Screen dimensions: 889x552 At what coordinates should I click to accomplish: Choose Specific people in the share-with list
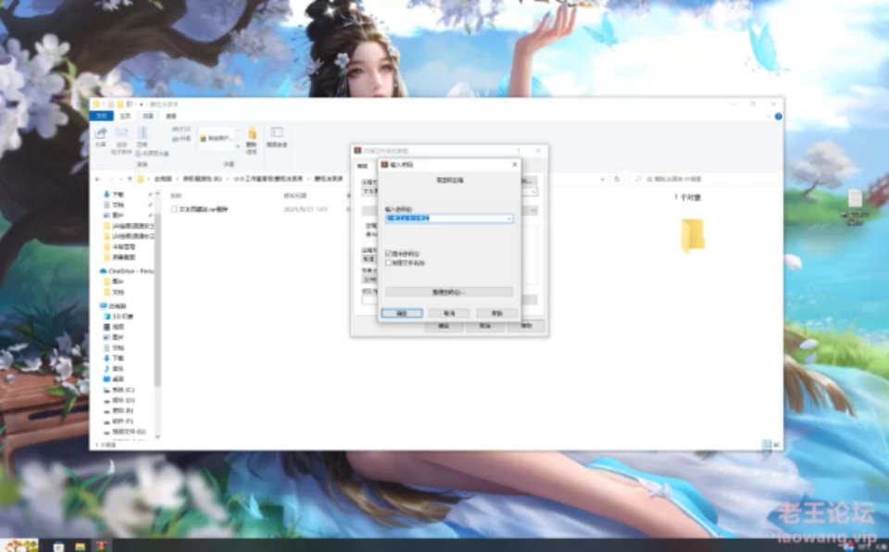[216, 138]
